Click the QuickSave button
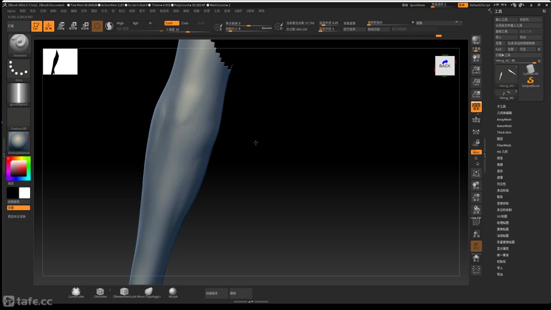This screenshot has width=551, height=310. (417, 5)
